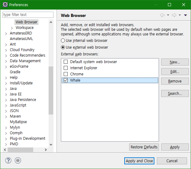191x169 pixels.
Task: Expand the JavaScript node
Action: [6, 106]
